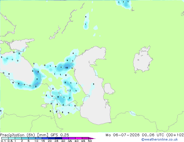This screenshot has height=142, width=184.
Task: Click the legend scale label "35"
Action: (x=70, y=141)
